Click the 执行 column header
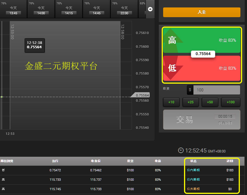Screen dimensions: 247x195 tap(55, 161)
